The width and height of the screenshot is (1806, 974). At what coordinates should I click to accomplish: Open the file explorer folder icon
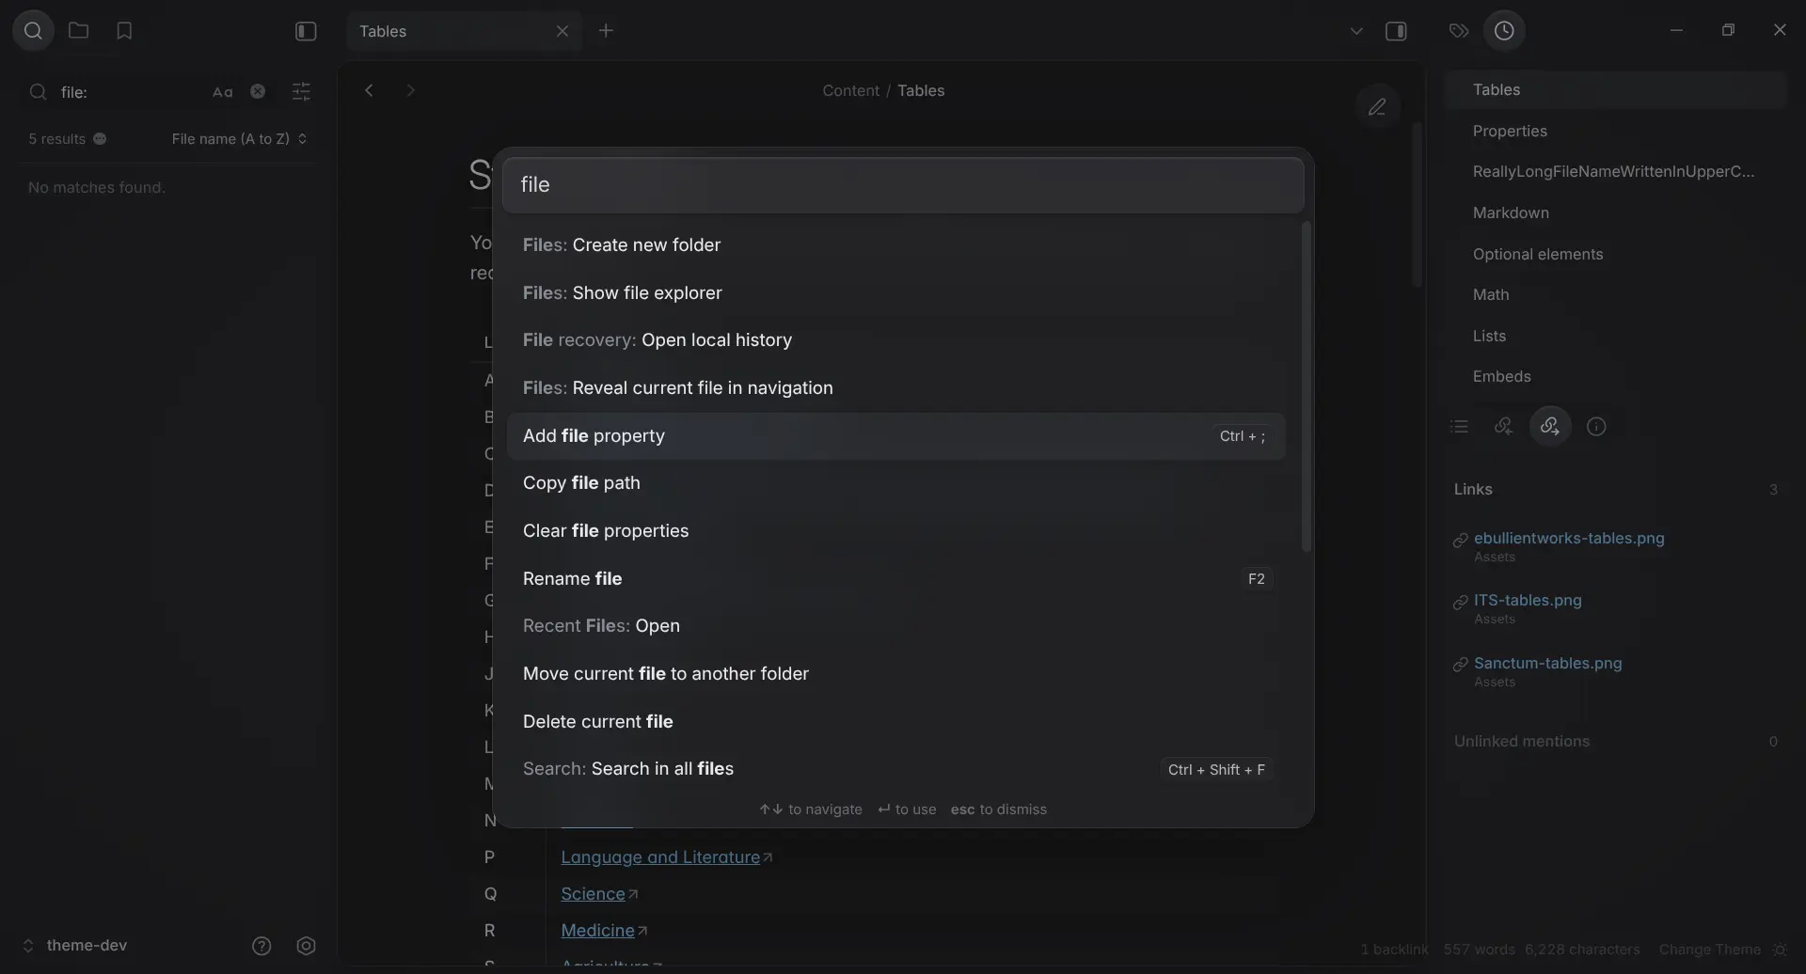click(x=79, y=31)
